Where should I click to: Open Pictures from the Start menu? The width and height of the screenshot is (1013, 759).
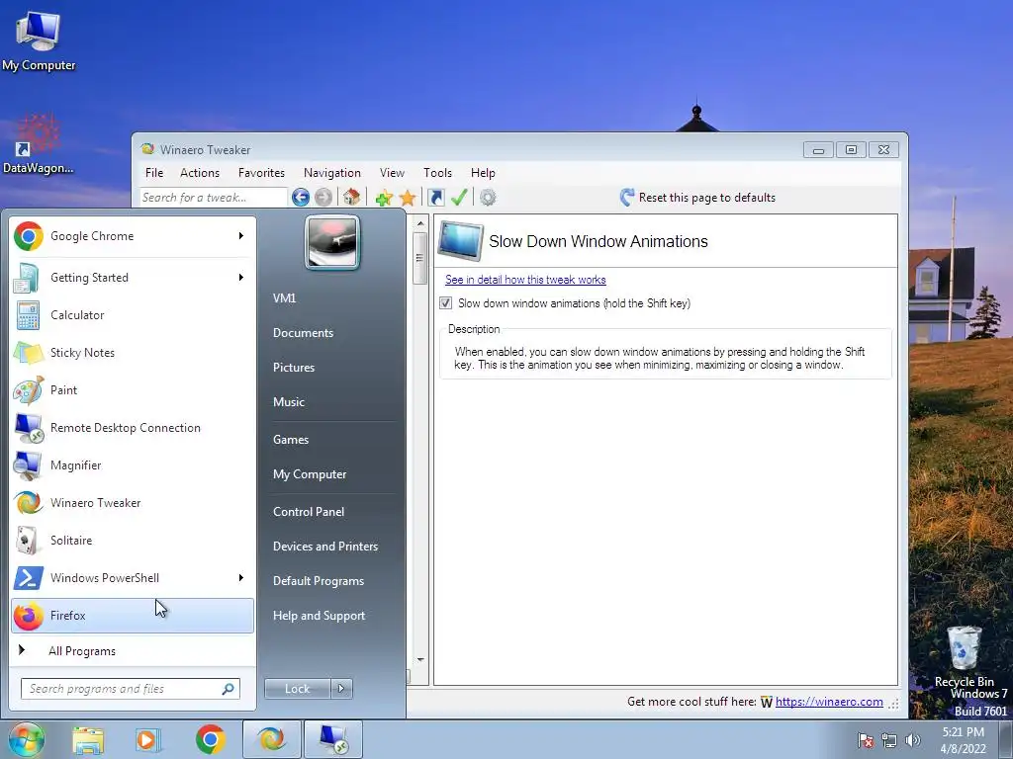coord(293,368)
